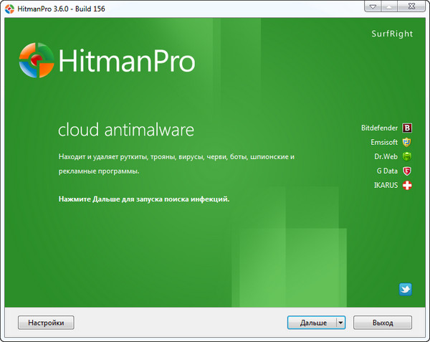Screen dimensions: 430x342
Task: Expand the Дальше button dropdown arrow
Action: pos(341,323)
